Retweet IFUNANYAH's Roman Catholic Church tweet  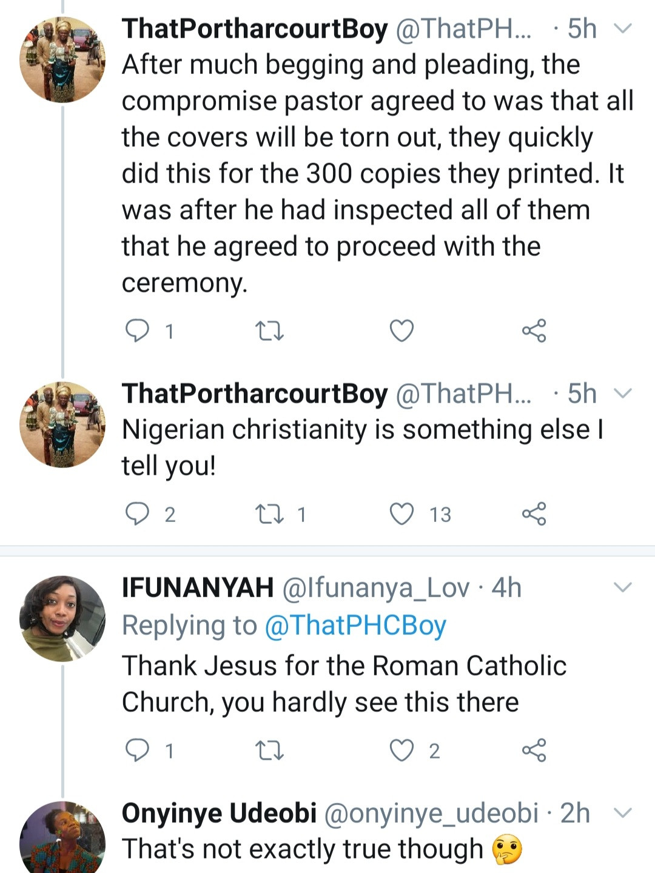coord(269,751)
